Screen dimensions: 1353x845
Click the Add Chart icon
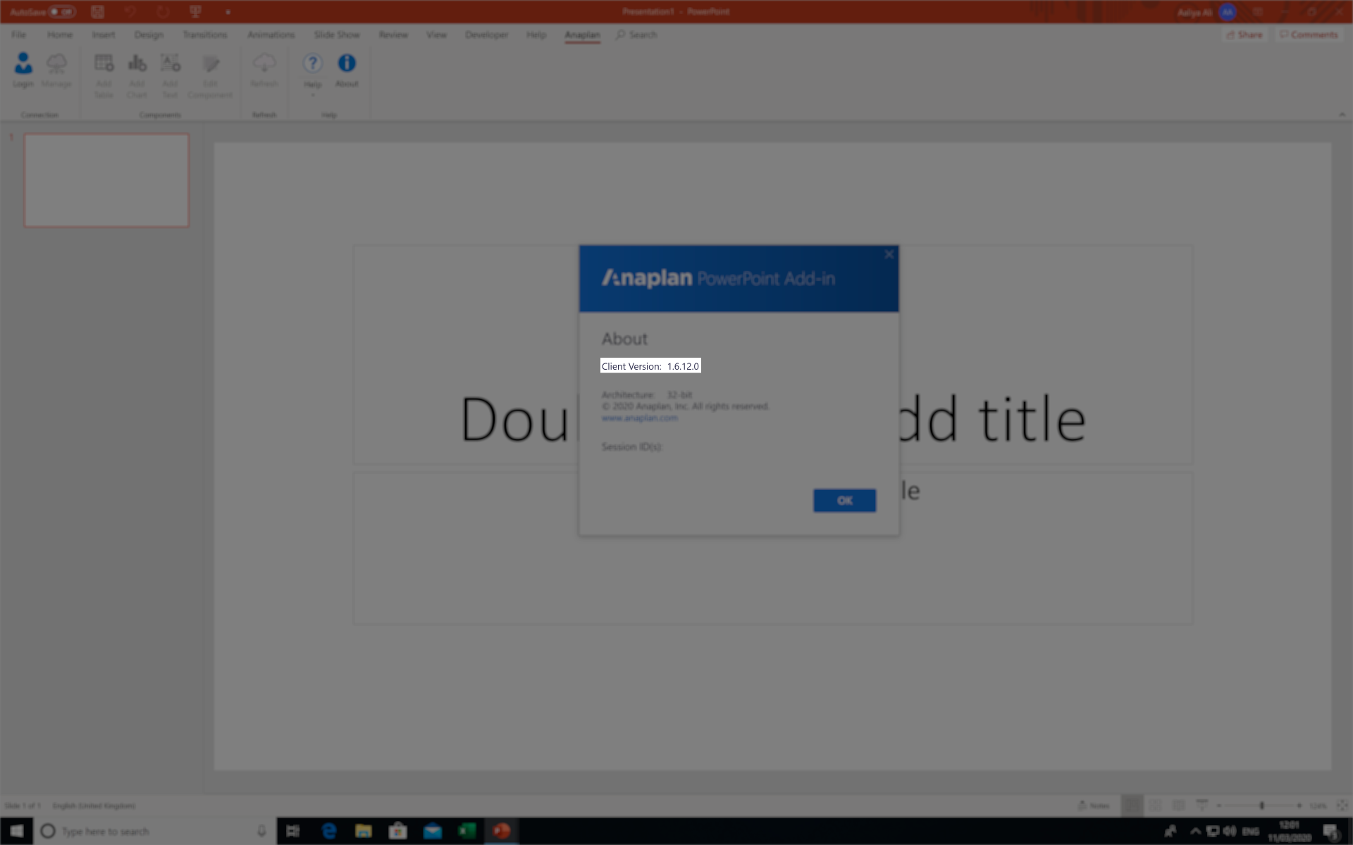pos(137,63)
